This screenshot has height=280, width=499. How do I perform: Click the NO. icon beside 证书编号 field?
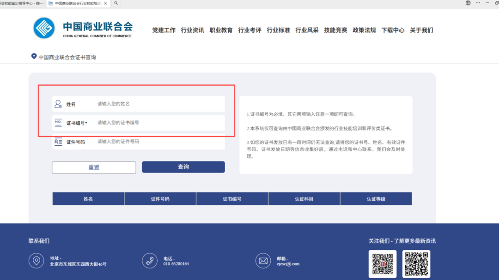click(57, 122)
